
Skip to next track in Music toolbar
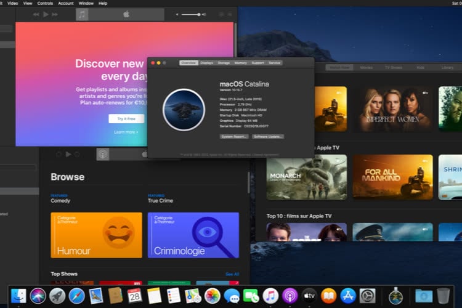(x=55, y=14)
